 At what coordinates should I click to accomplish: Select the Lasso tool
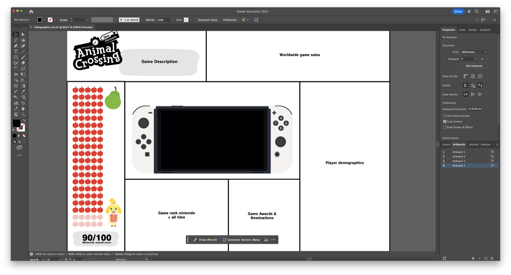point(23,40)
